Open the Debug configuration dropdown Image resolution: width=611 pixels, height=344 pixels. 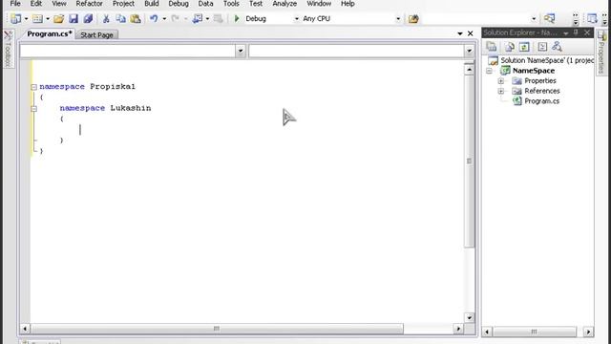click(296, 19)
